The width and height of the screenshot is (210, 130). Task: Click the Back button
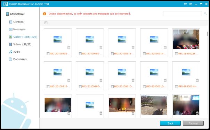coord(170,123)
